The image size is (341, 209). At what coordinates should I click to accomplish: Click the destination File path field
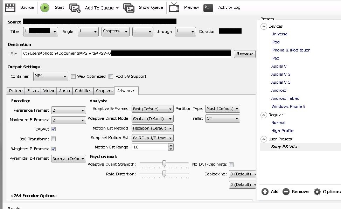[126, 54]
